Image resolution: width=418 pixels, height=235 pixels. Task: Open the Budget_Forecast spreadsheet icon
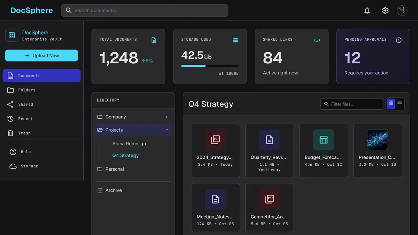tap(324, 140)
